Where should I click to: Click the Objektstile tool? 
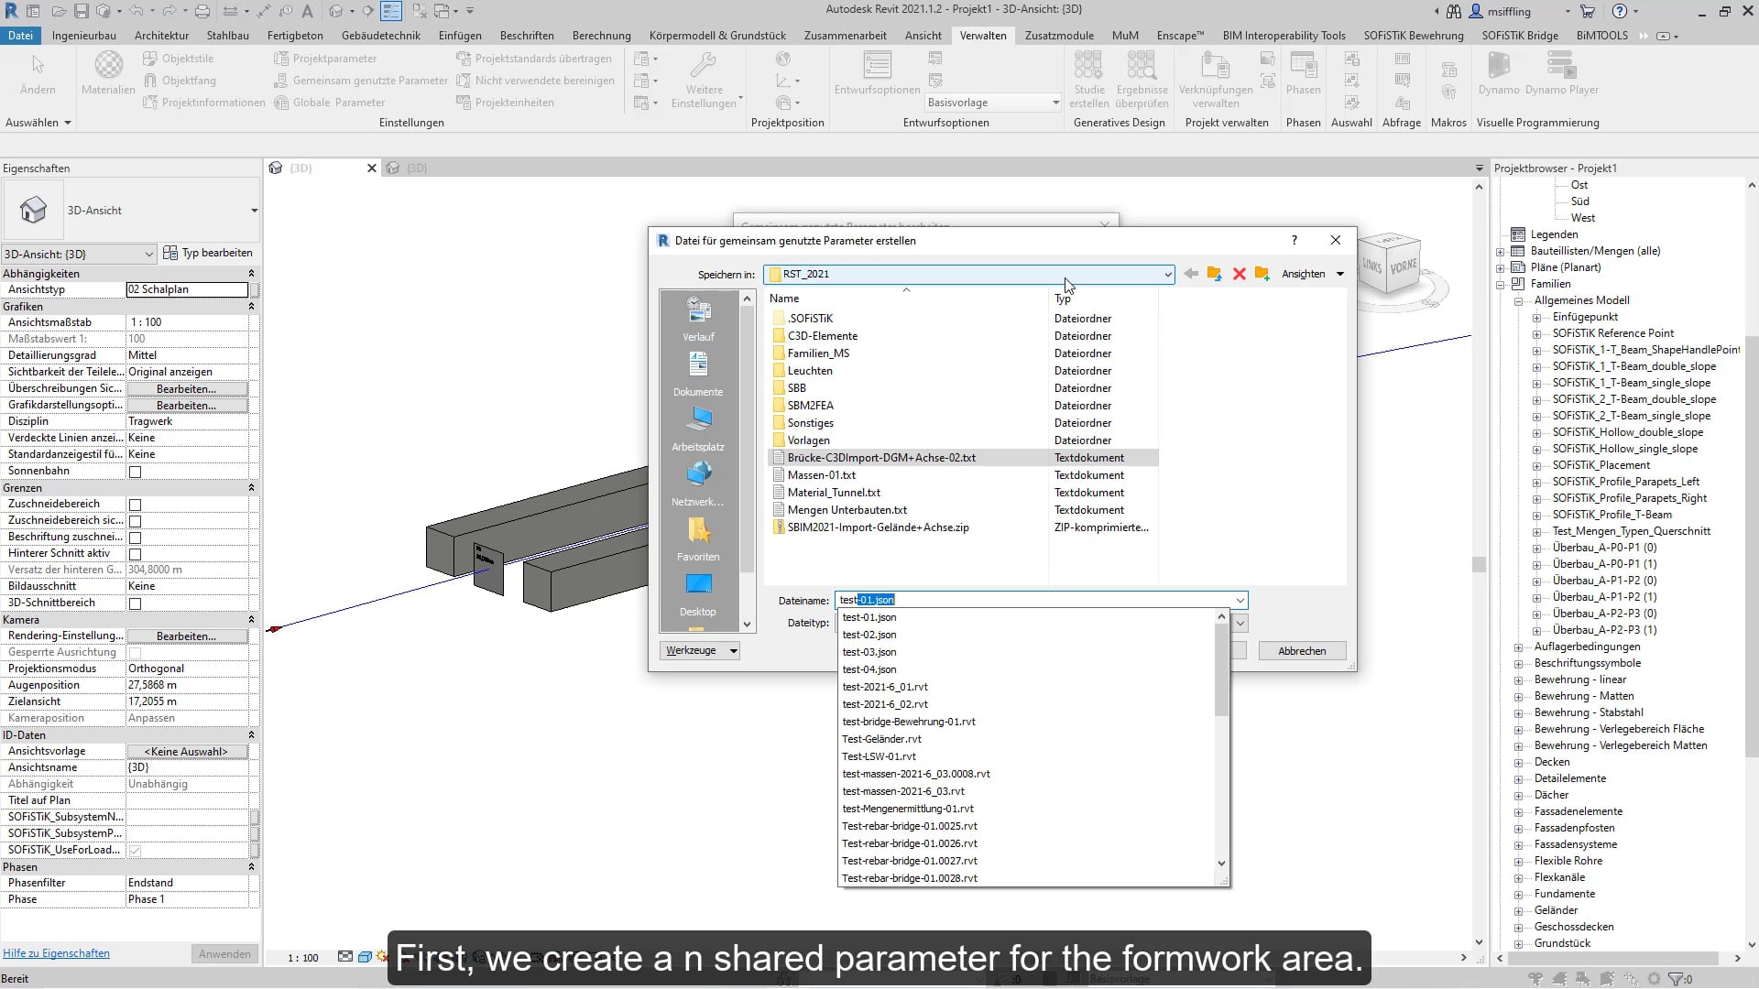179,59
